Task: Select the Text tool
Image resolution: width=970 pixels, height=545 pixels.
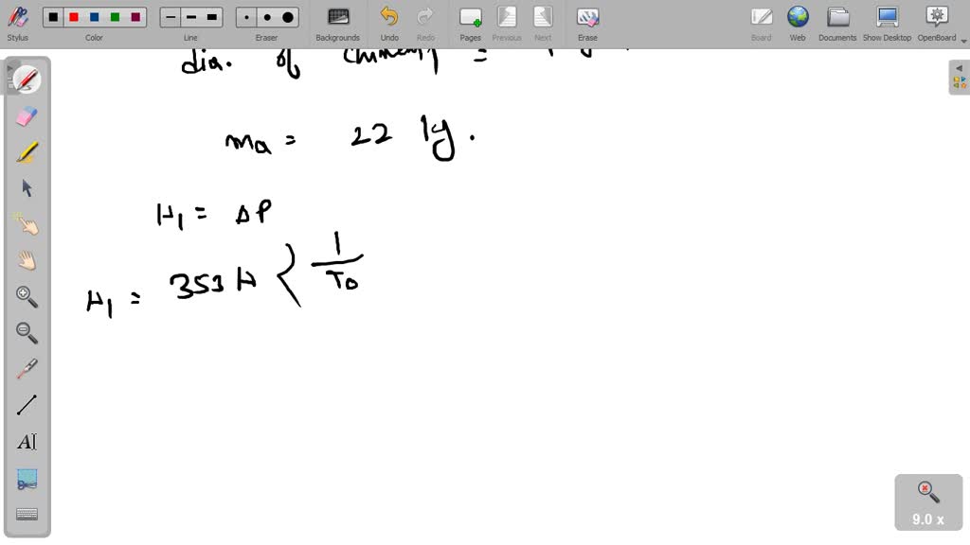Action: pos(27,442)
